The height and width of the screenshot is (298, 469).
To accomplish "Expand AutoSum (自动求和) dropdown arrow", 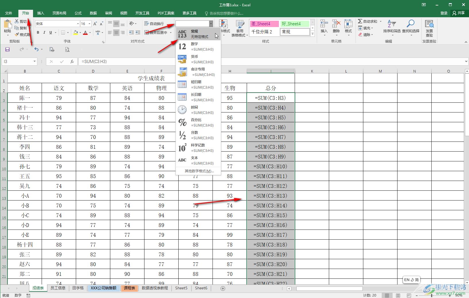I will click(x=381, y=21).
